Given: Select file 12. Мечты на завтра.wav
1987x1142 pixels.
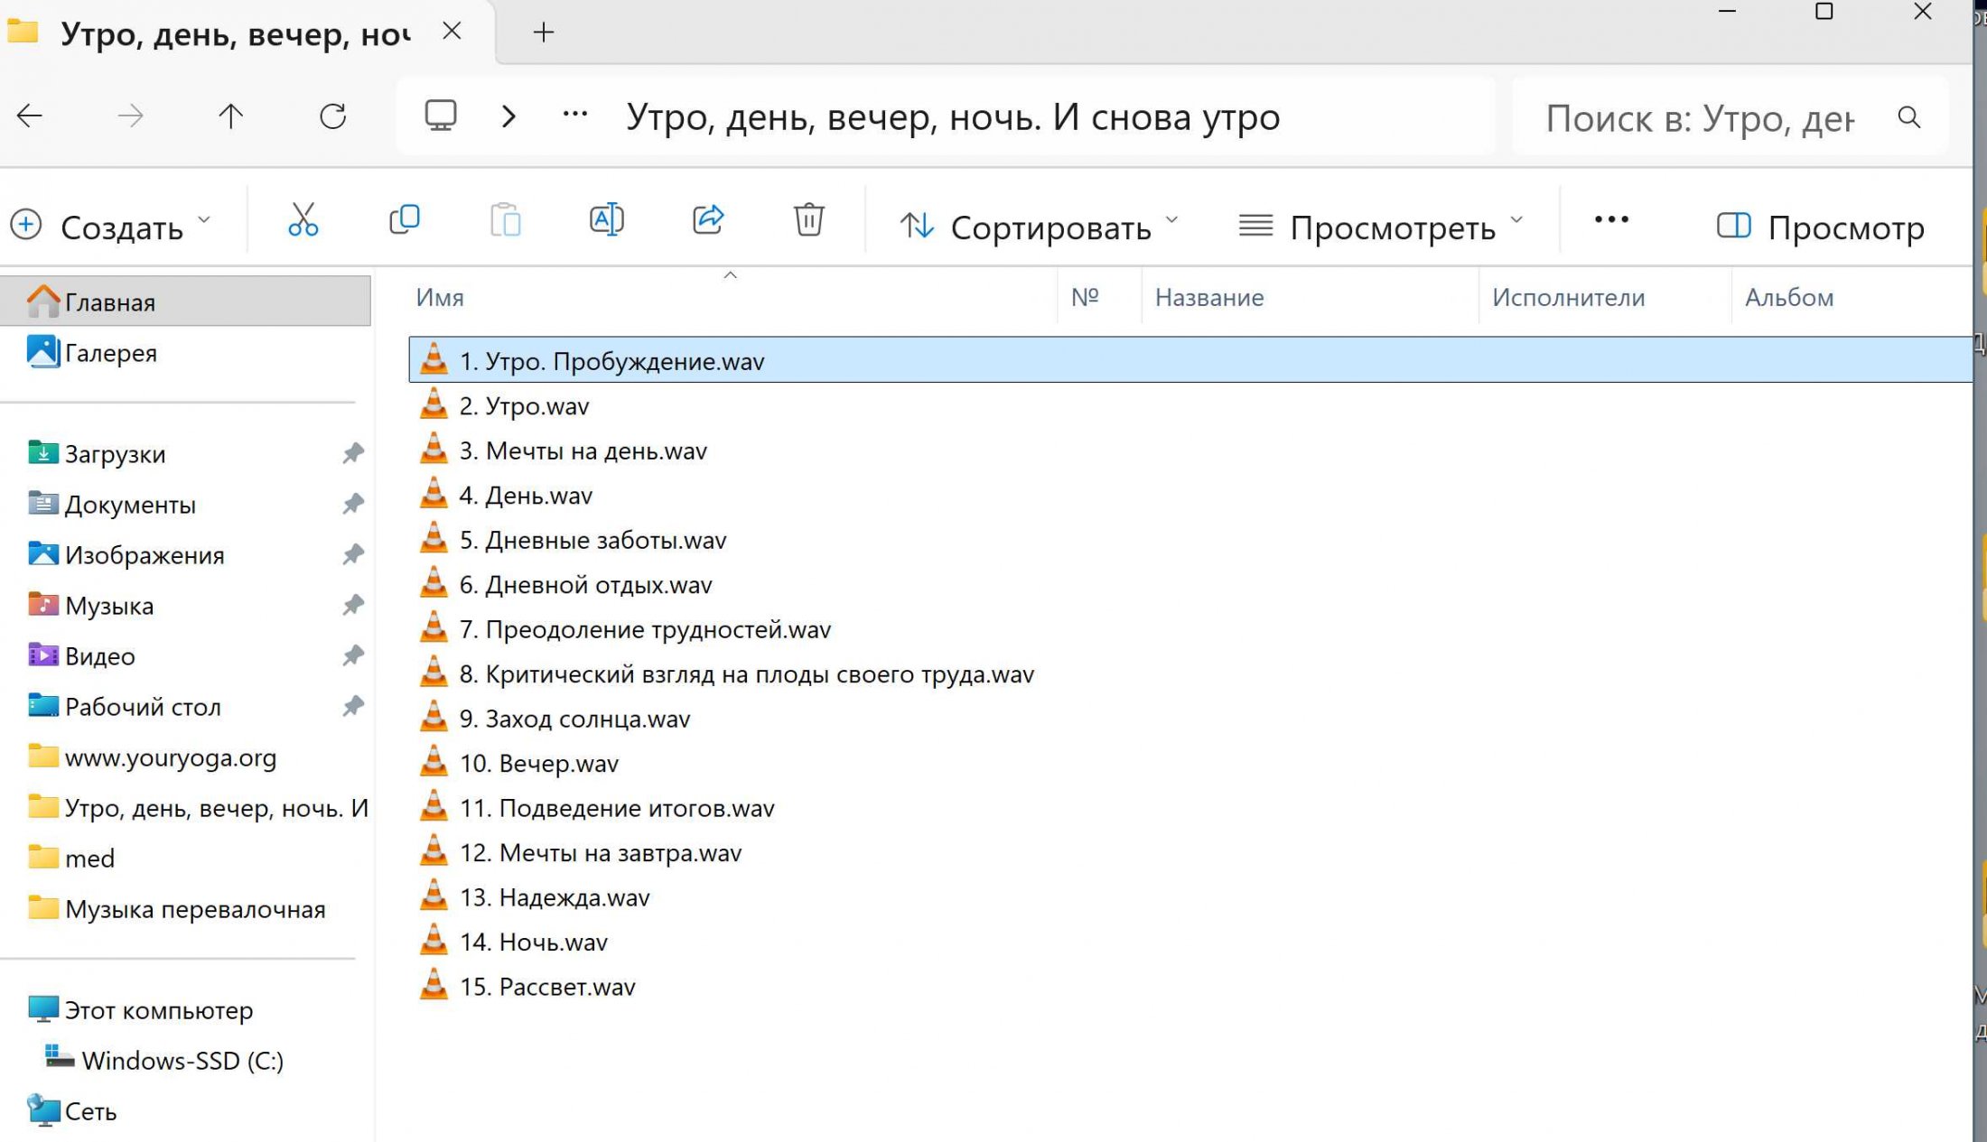Looking at the screenshot, I should pos(600,852).
